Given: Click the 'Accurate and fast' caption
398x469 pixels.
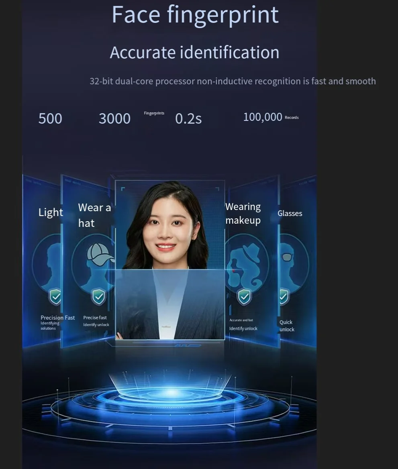Looking at the screenshot, I should tap(241, 320).
